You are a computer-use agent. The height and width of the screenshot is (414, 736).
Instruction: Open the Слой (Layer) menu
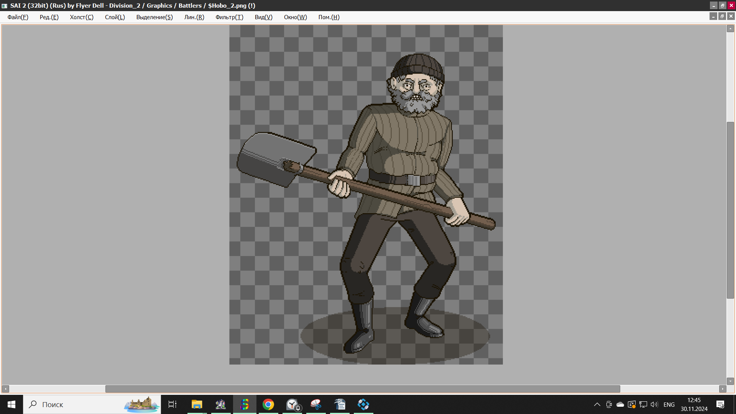pos(115,17)
